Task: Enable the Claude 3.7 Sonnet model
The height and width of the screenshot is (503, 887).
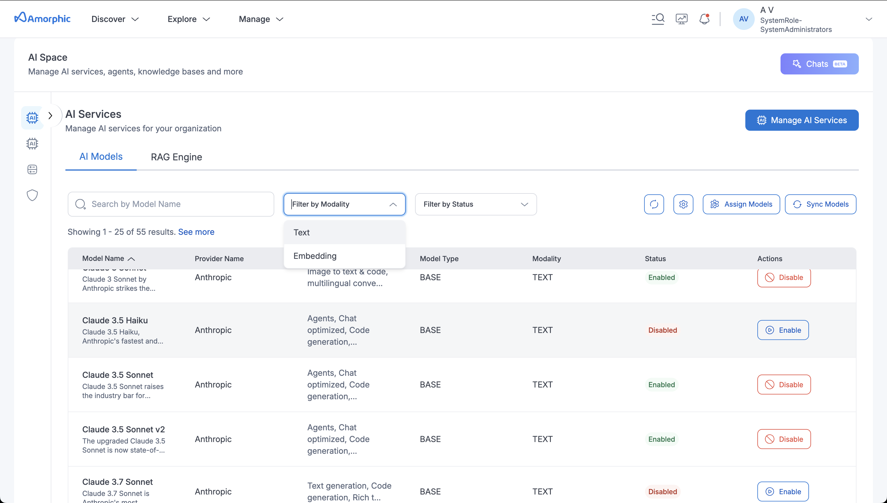Action: pos(783,491)
